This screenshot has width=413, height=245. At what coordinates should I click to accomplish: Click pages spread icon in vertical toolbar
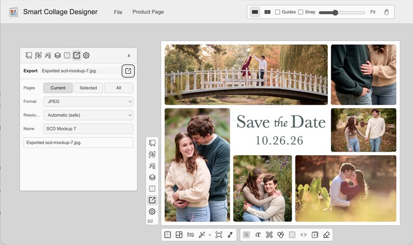[152, 188]
